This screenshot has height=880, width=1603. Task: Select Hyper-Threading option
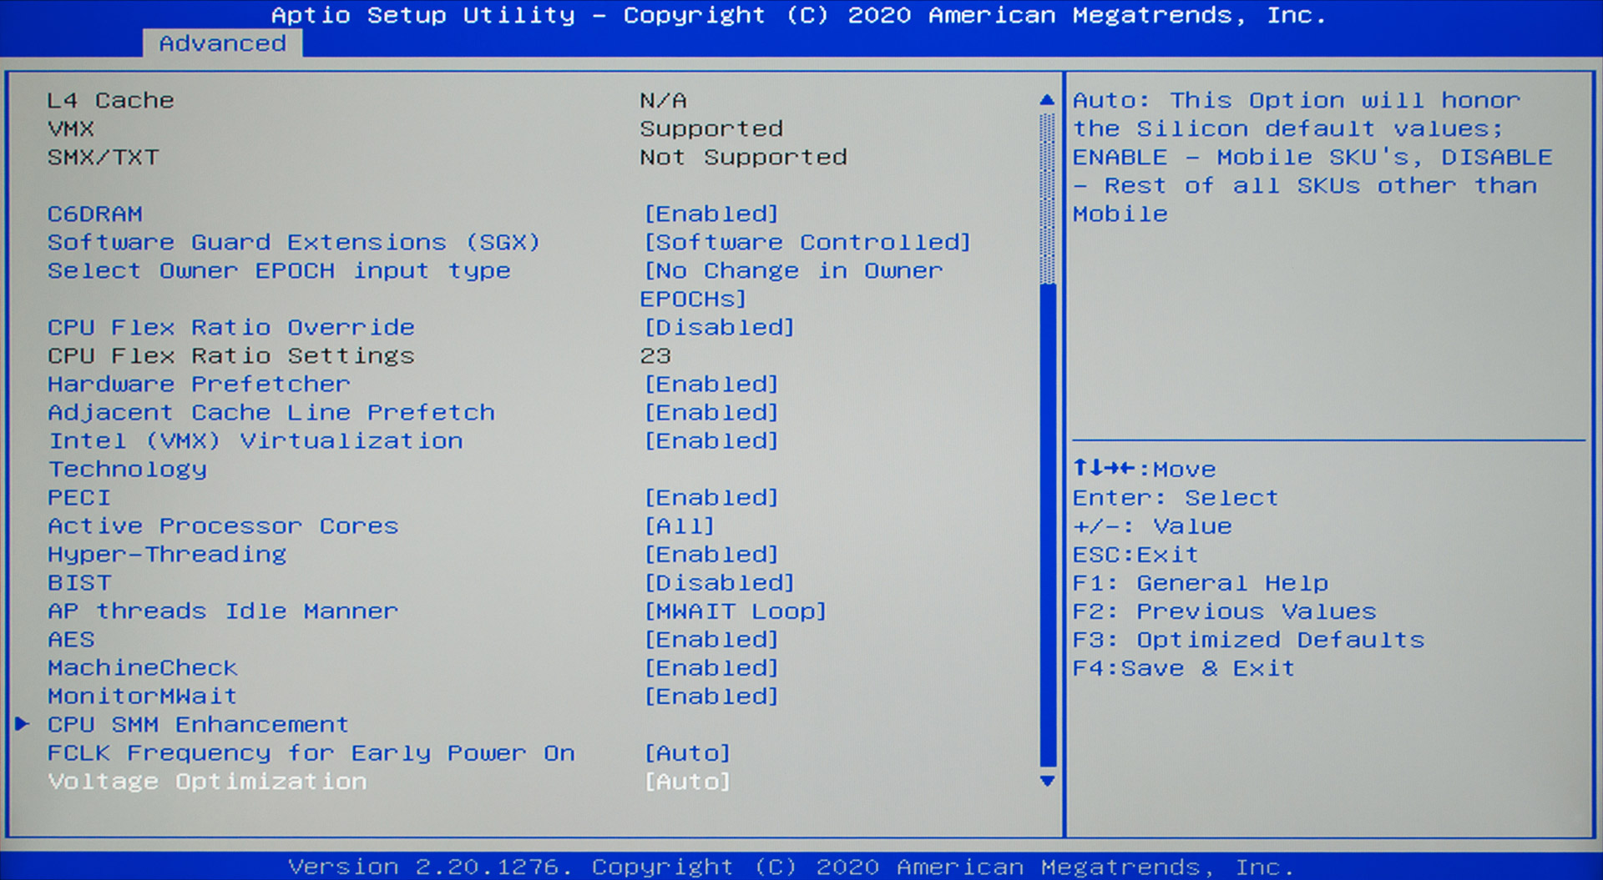click(167, 555)
